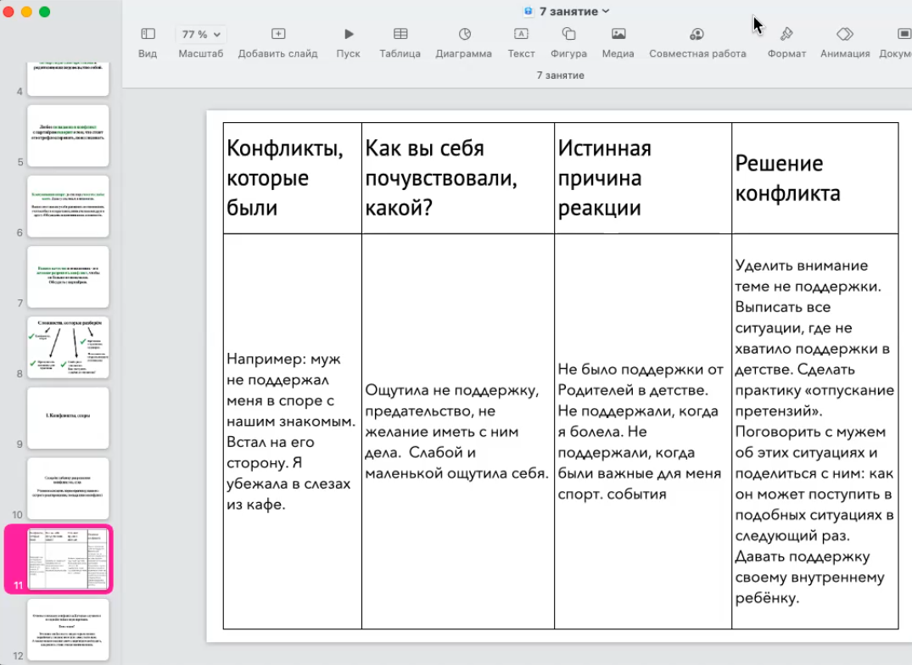Click the Совместная работа collaborate button
The width and height of the screenshot is (912, 665).
click(x=697, y=42)
